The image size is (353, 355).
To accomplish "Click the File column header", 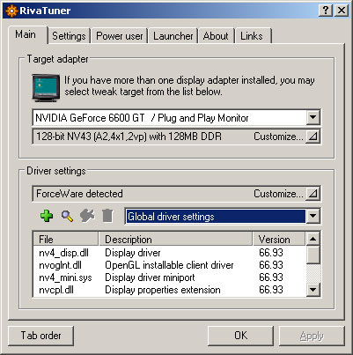I will (x=66, y=239).
